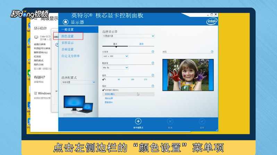This screenshot has height=155, width=277.
Task: Click 刷新频率(Hz) text in Settings window
Action: point(41,52)
